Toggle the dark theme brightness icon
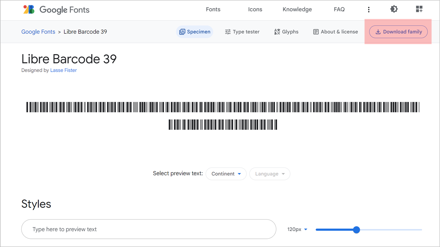The image size is (440, 247). pyautogui.click(x=394, y=9)
